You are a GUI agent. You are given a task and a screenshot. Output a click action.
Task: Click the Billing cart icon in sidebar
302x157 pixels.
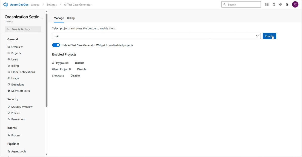click(9, 66)
